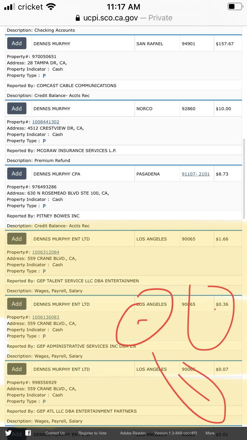Select Reported By GEP ATL LLC text
Screen dimensions: 247x440
(72, 411)
